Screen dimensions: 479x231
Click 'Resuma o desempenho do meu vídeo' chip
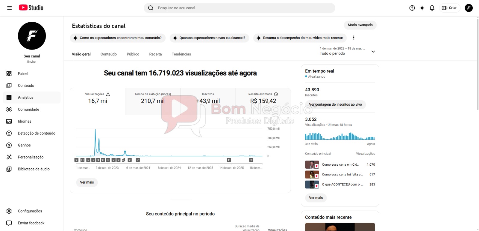point(300,38)
